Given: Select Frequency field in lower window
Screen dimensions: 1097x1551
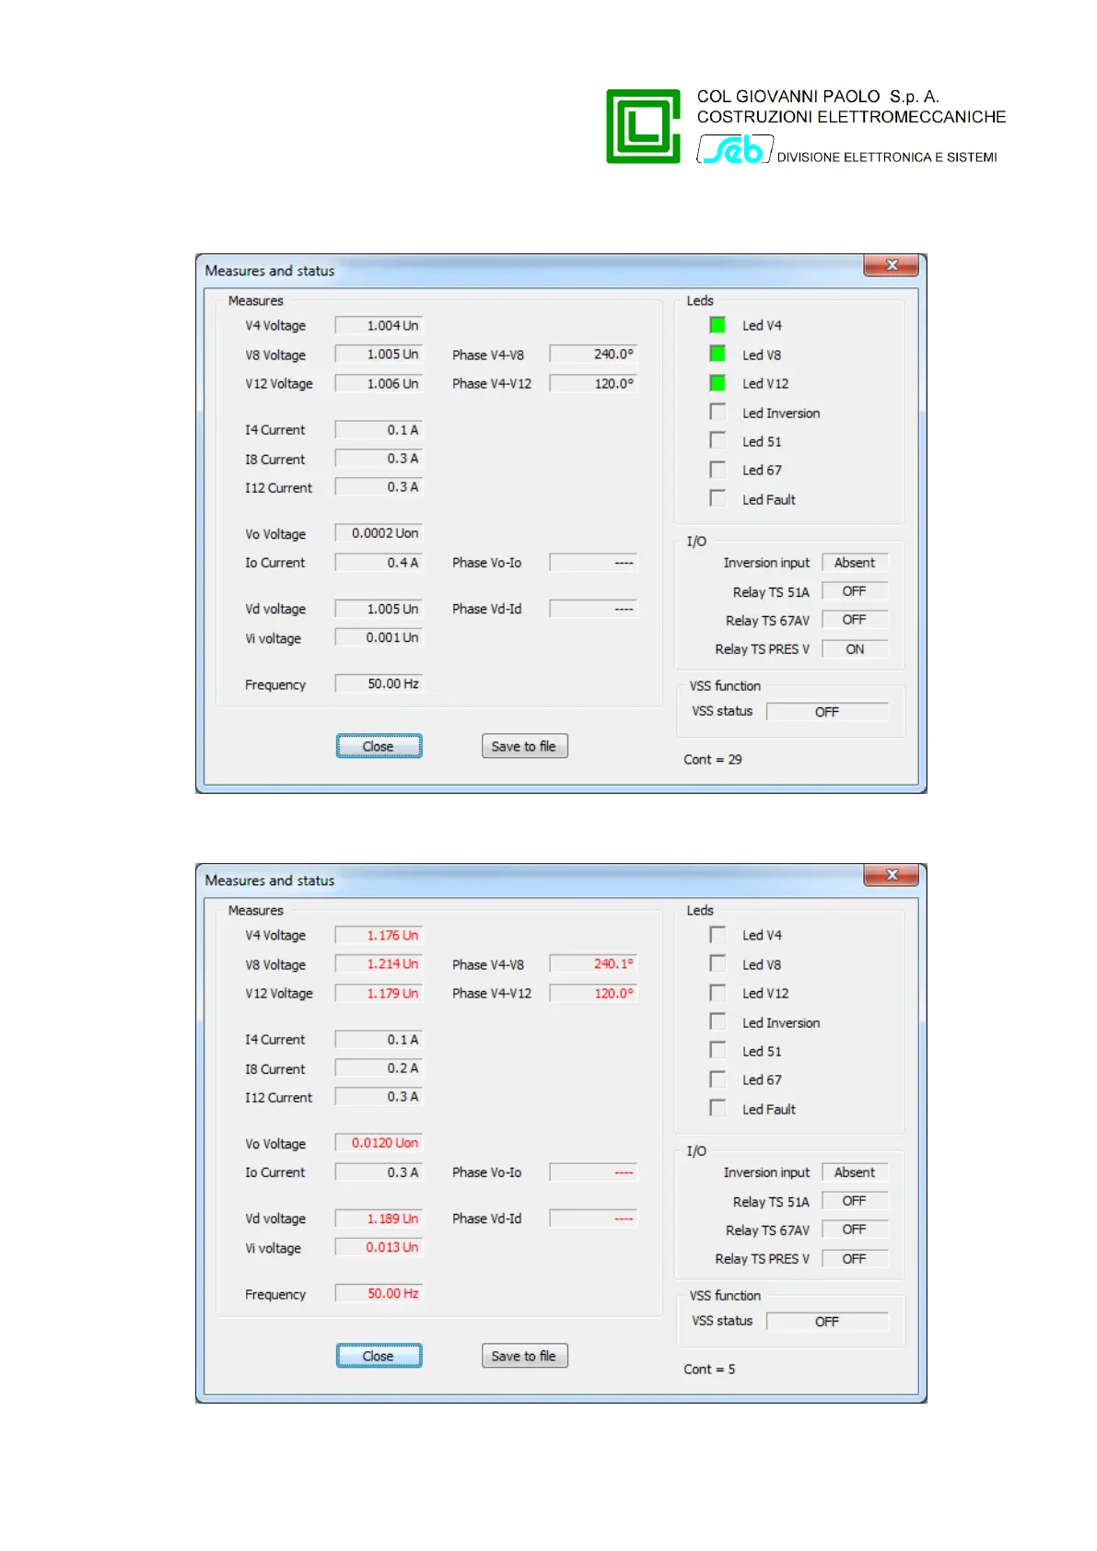Looking at the screenshot, I should click(x=379, y=1293).
